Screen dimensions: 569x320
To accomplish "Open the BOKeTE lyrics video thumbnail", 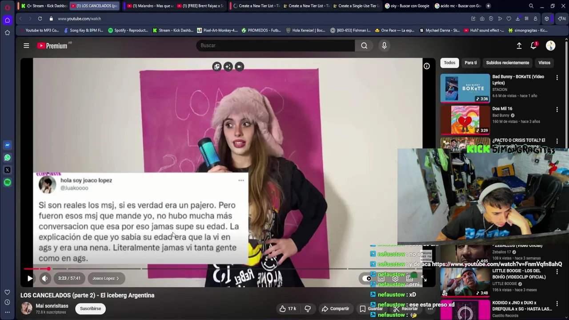I will point(465,88).
